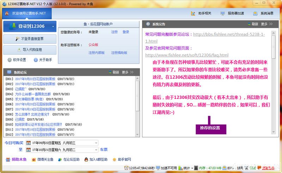Click the 注册捐助版 link
The image size is (282, 173).
pos(119,53)
